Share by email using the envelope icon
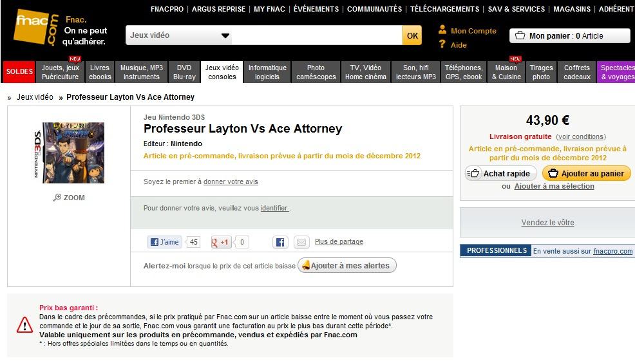 tap(301, 242)
